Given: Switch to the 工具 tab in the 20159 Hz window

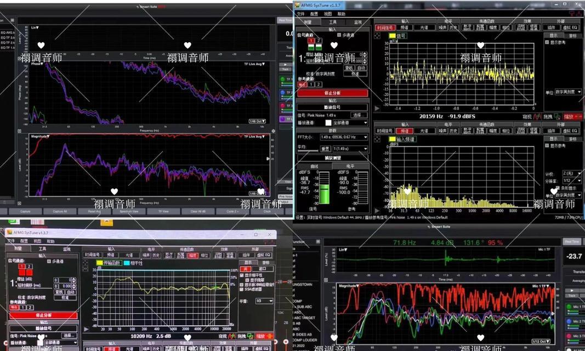Looking at the screenshot, I should [333, 22].
